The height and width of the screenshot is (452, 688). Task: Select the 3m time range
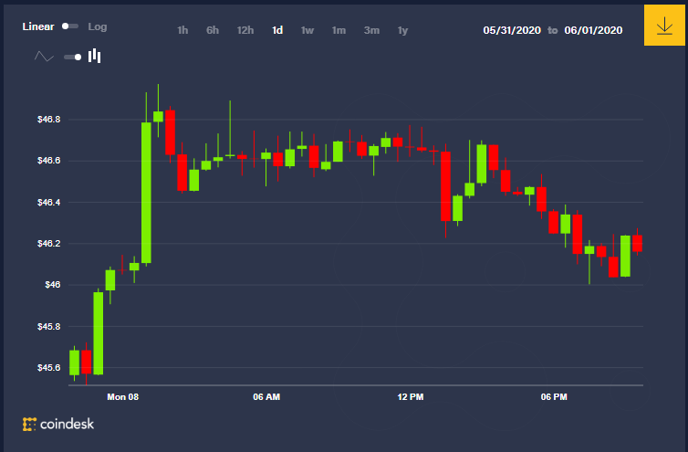[371, 30]
